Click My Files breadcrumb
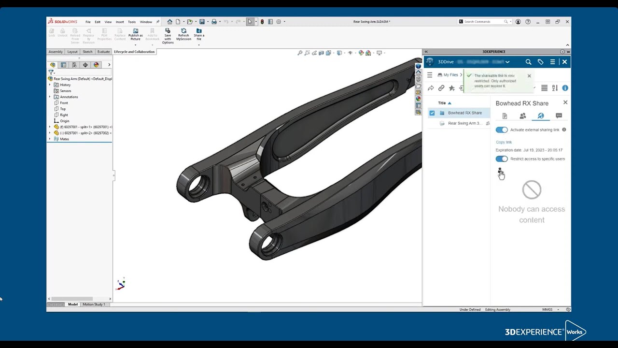618x348 pixels. click(x=451, y=75)
